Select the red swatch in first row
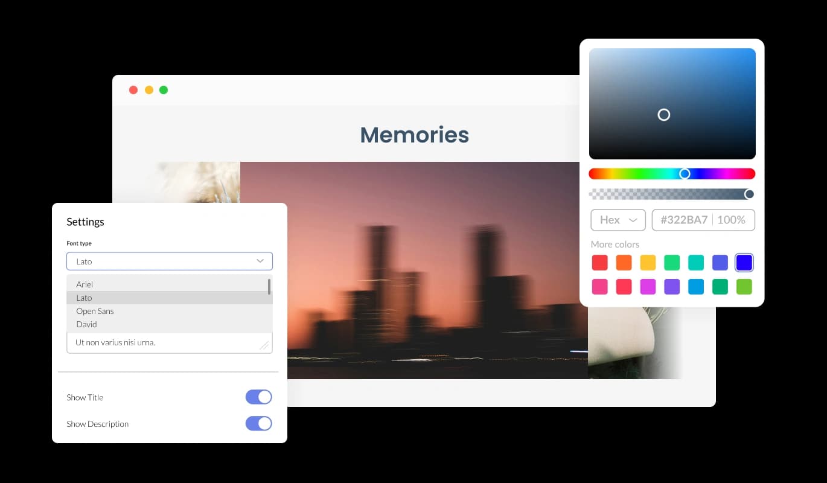The width and height of the screenshot is (827, 483). (599, 263)
